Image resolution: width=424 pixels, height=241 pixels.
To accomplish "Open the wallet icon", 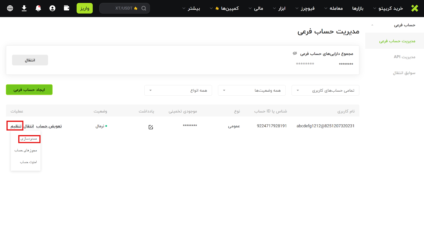I will coord(67,8).
